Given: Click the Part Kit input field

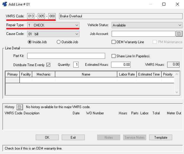Looking at the screenshot, I should click(x=66, y=56).
